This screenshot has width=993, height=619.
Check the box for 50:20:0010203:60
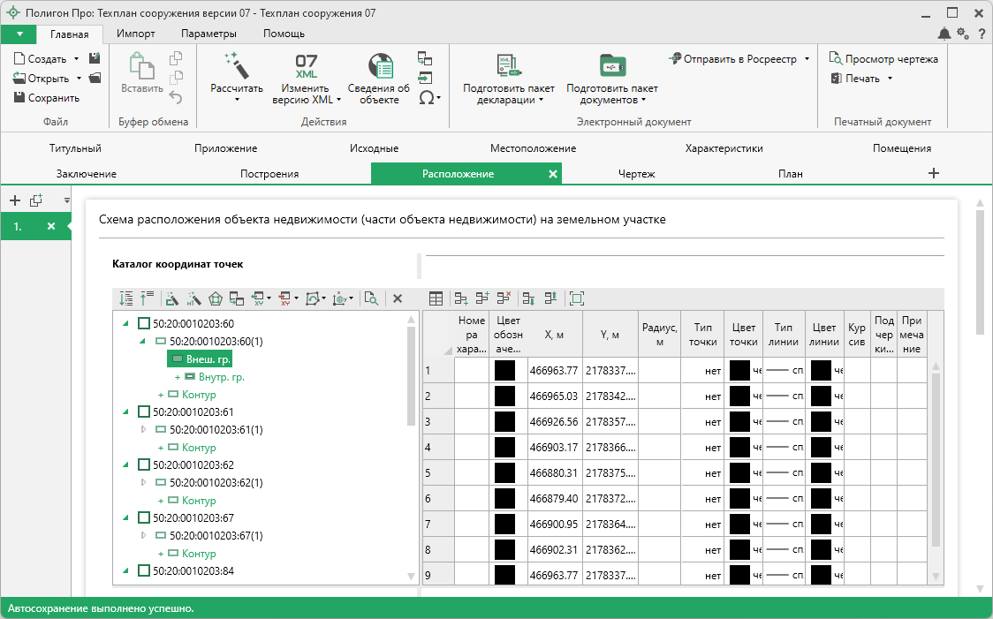[x=144, y=324]
